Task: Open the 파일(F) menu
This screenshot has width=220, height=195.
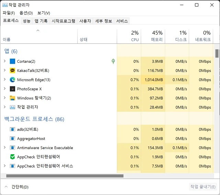Action: coord(9,13)
